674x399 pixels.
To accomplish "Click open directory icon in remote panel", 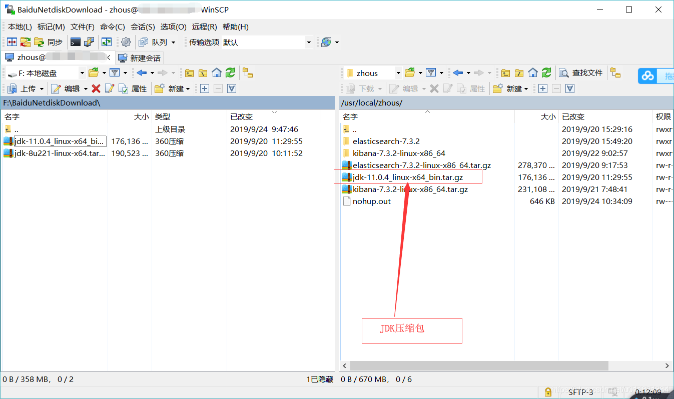I will pyautogui.click(x=410, y=73).
